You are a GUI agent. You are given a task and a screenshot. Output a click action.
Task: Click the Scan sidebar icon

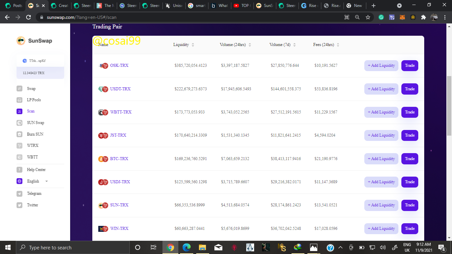[x=20, y=111]
